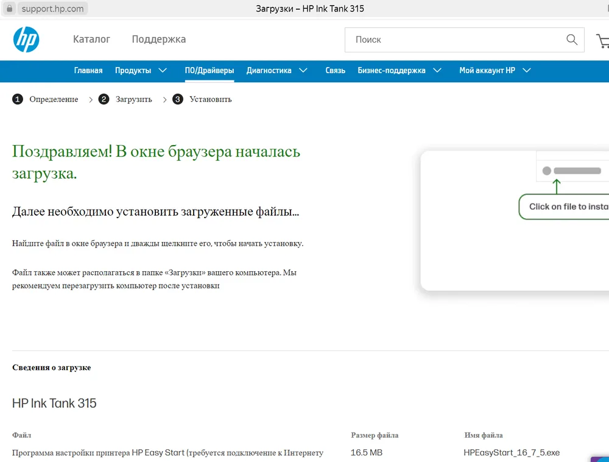Focus the Поиск search field
609x462 pixels.
pos(465,40)
